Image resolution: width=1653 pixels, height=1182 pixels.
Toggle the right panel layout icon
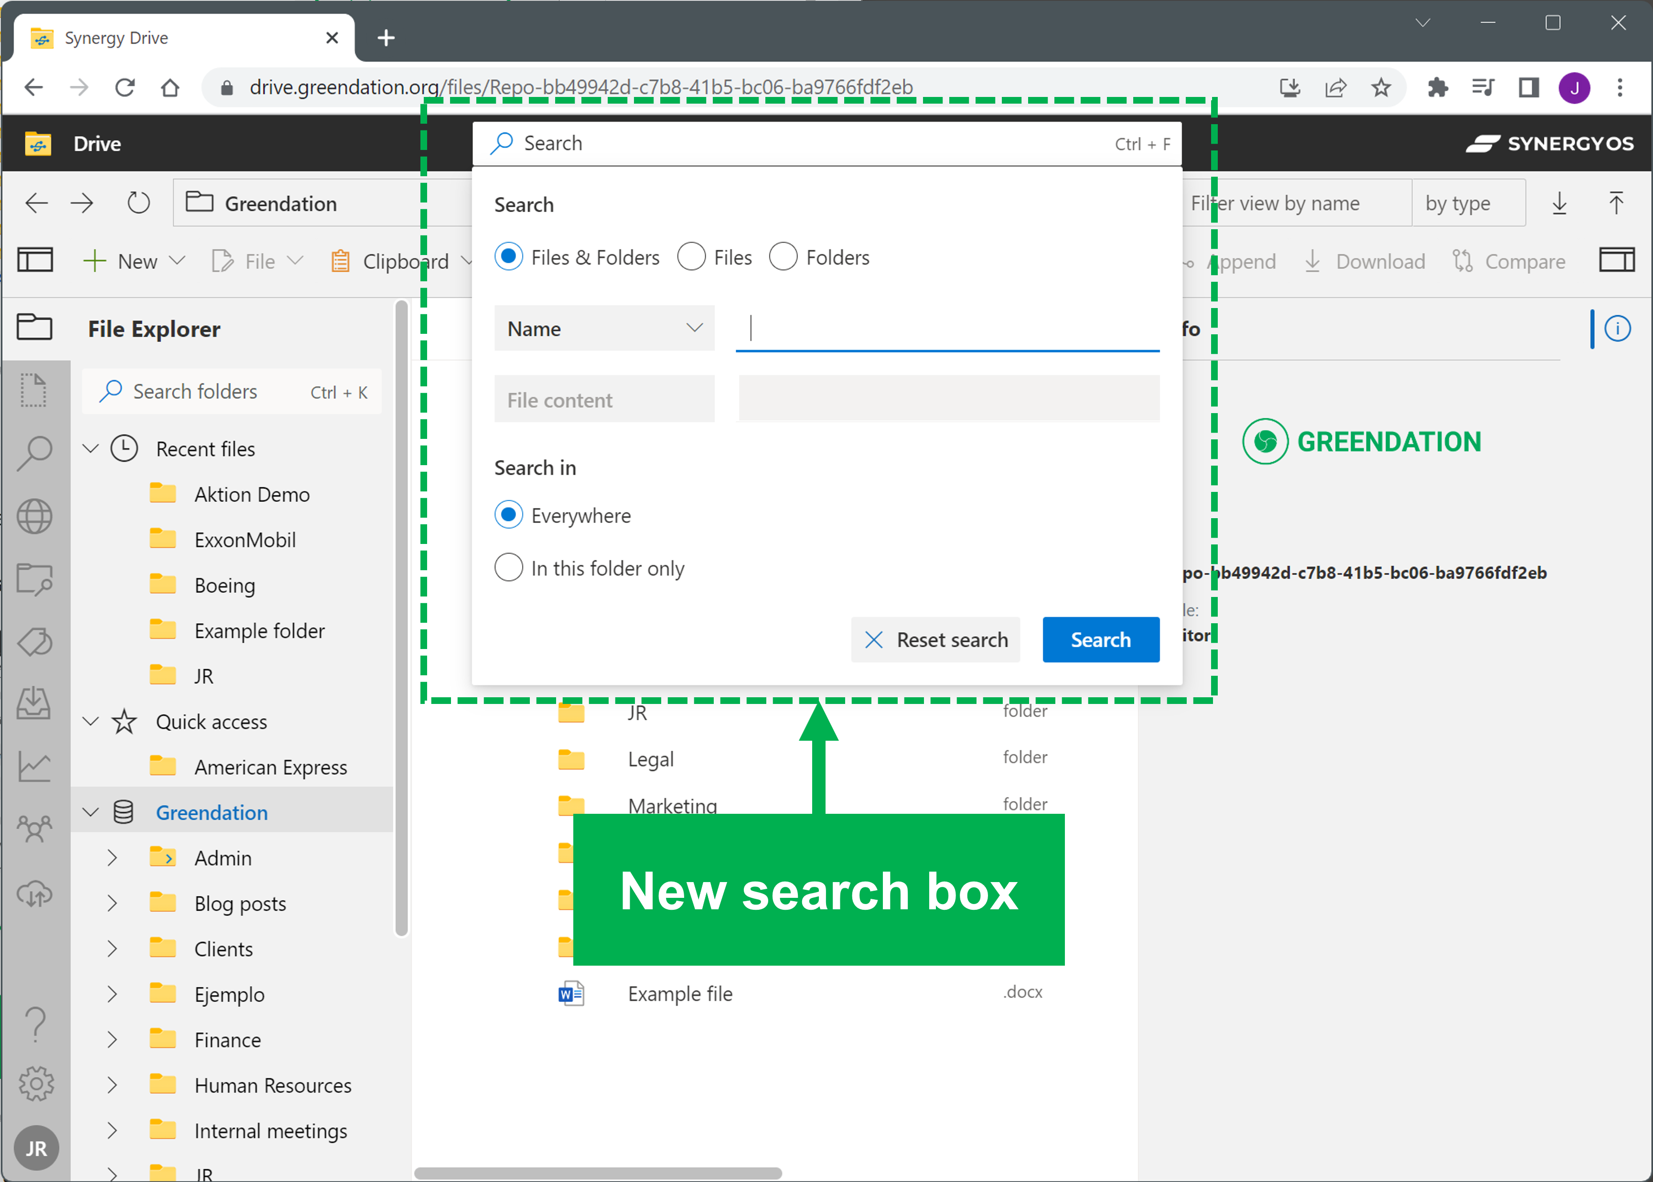pos(1617,260)
